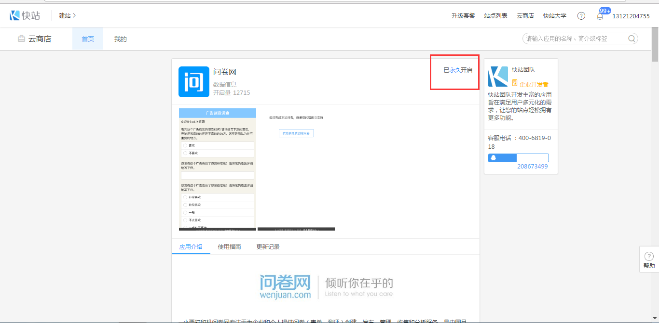Image resolution: width=659 pixels, height=323 pixels.
Task: Switch to the 我的 tab
Action: (120, 39)
